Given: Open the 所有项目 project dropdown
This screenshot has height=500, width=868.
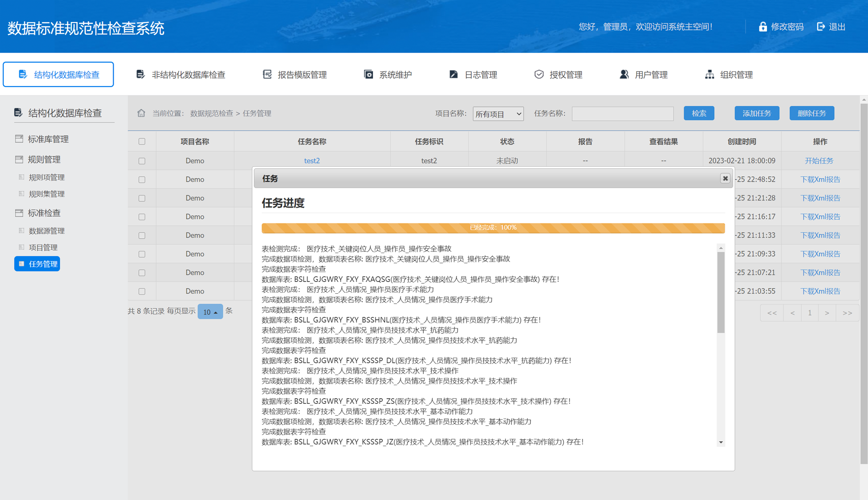Looking at the screenshot, I should [498, 114].
